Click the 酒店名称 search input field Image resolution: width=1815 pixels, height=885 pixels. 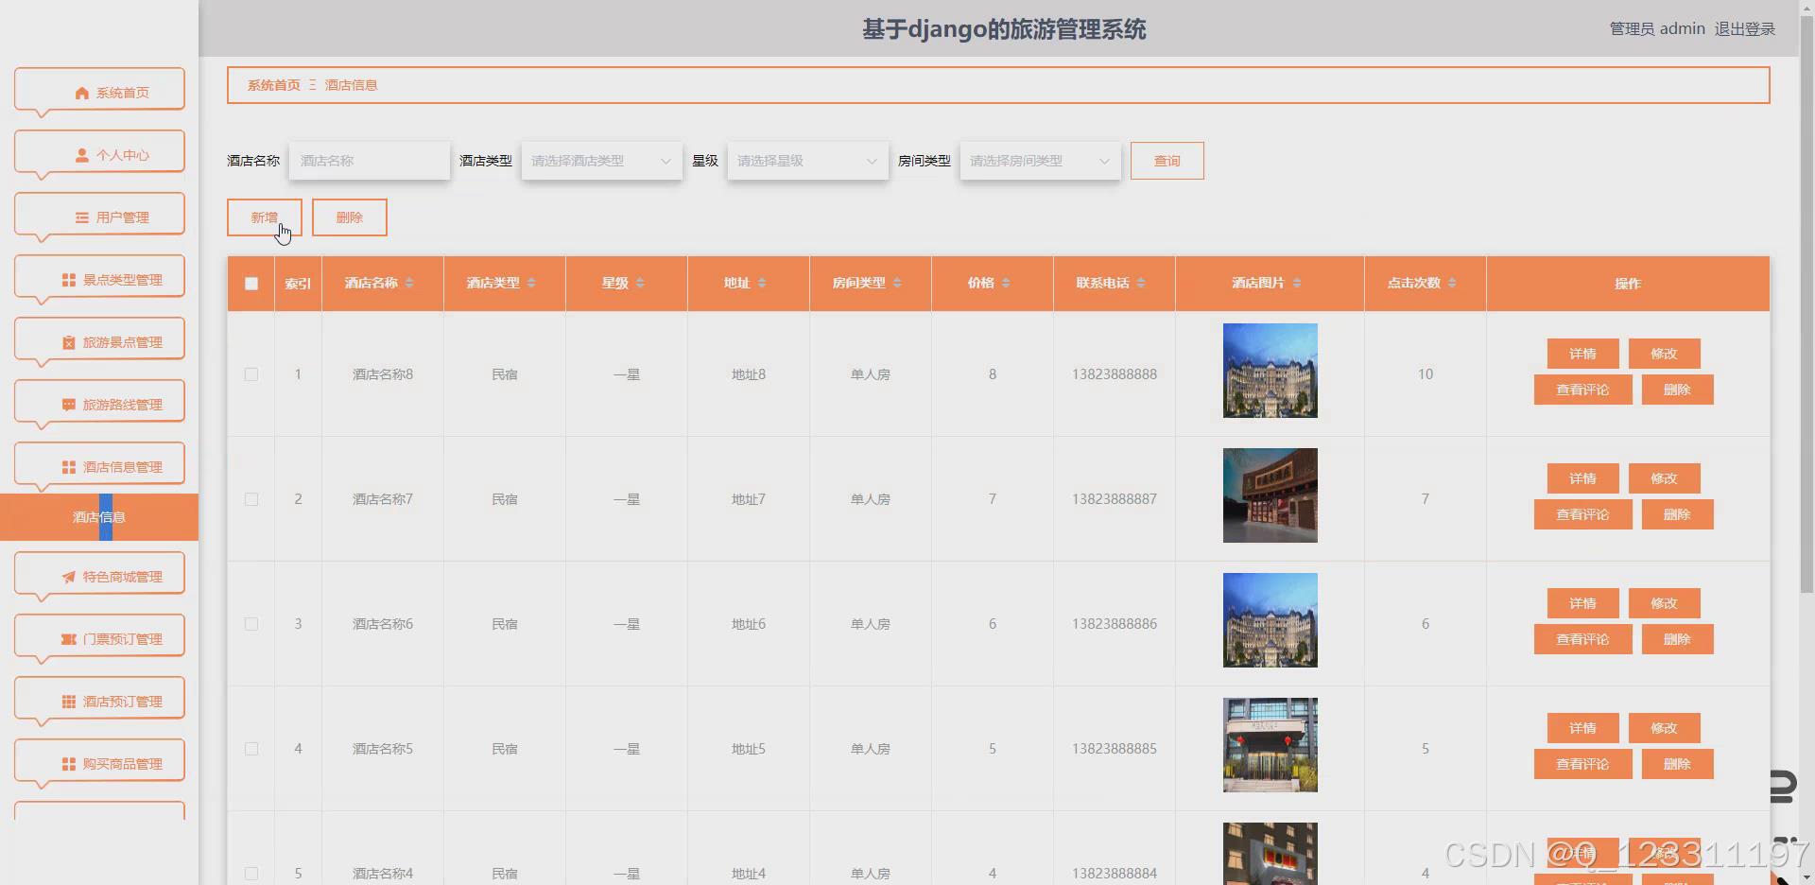coord(370,161)
